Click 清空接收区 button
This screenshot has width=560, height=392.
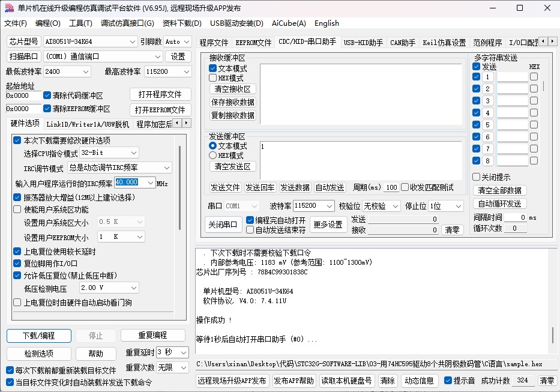[232, 89]
